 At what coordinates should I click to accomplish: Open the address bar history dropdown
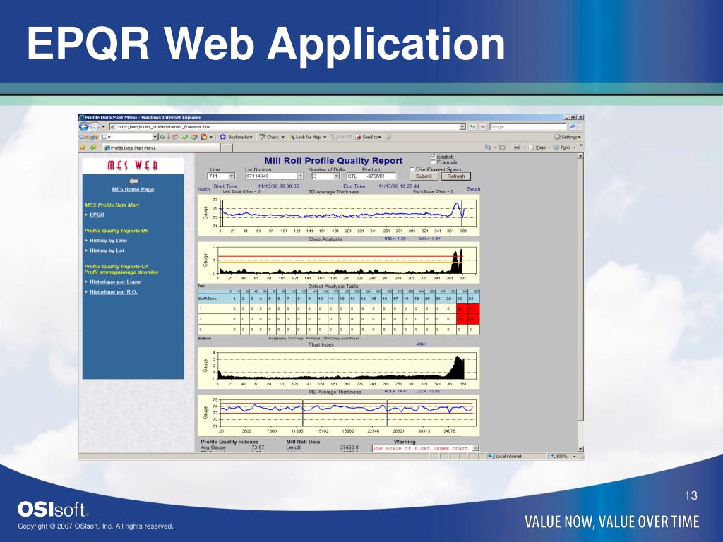point(462,126)
